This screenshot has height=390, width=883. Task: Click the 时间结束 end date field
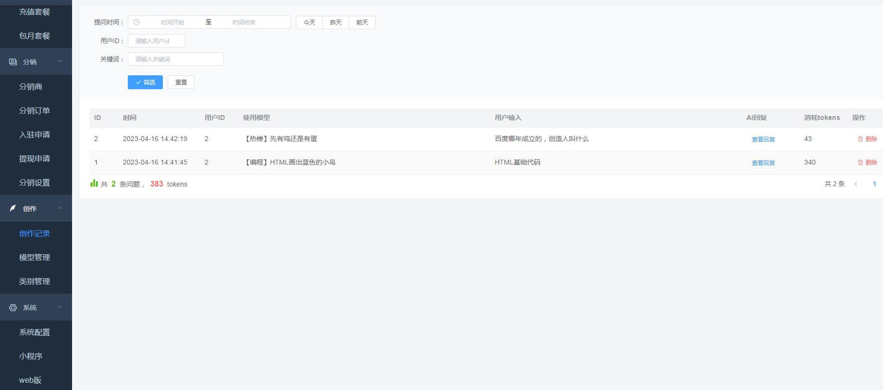click(244, 22)
